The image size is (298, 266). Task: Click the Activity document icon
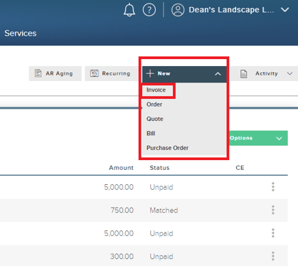click(244, 74)
